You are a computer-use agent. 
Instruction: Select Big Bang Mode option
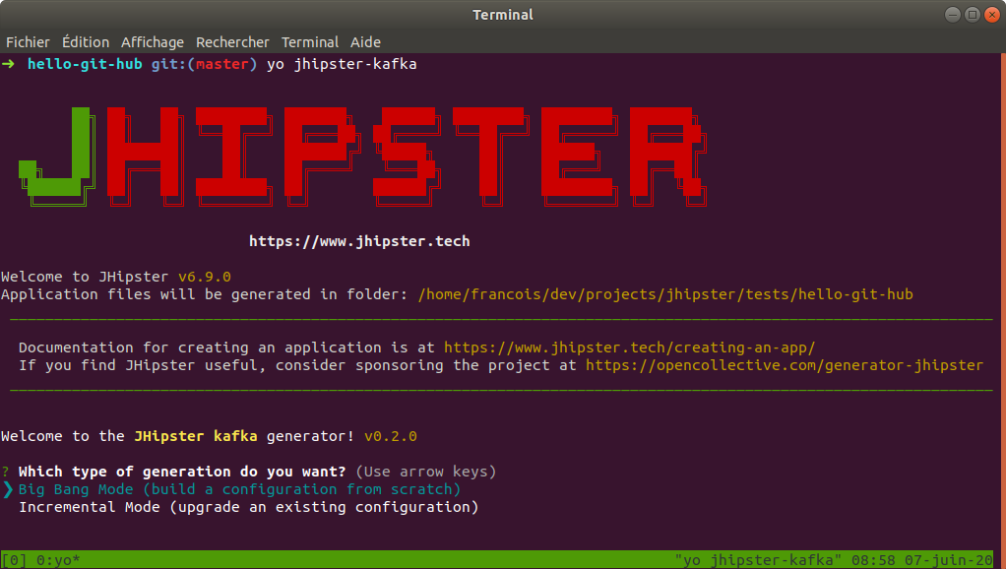pyautogui.click(x=239, y=489)
